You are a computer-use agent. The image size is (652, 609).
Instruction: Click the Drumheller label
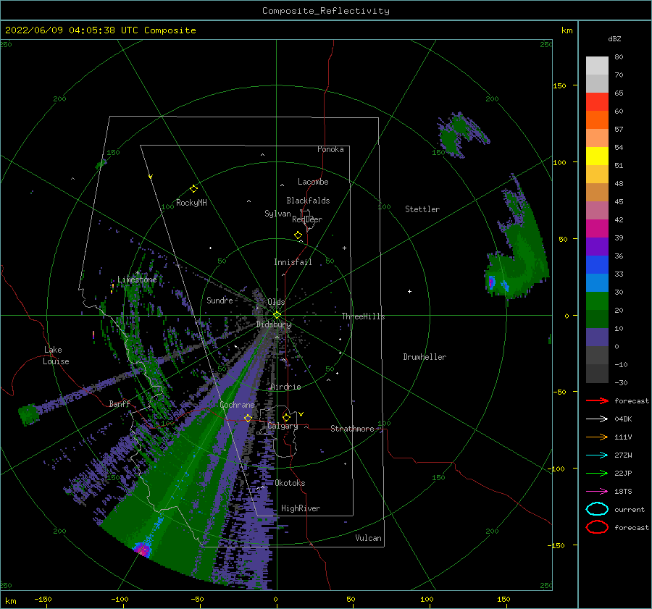(425, 357)
